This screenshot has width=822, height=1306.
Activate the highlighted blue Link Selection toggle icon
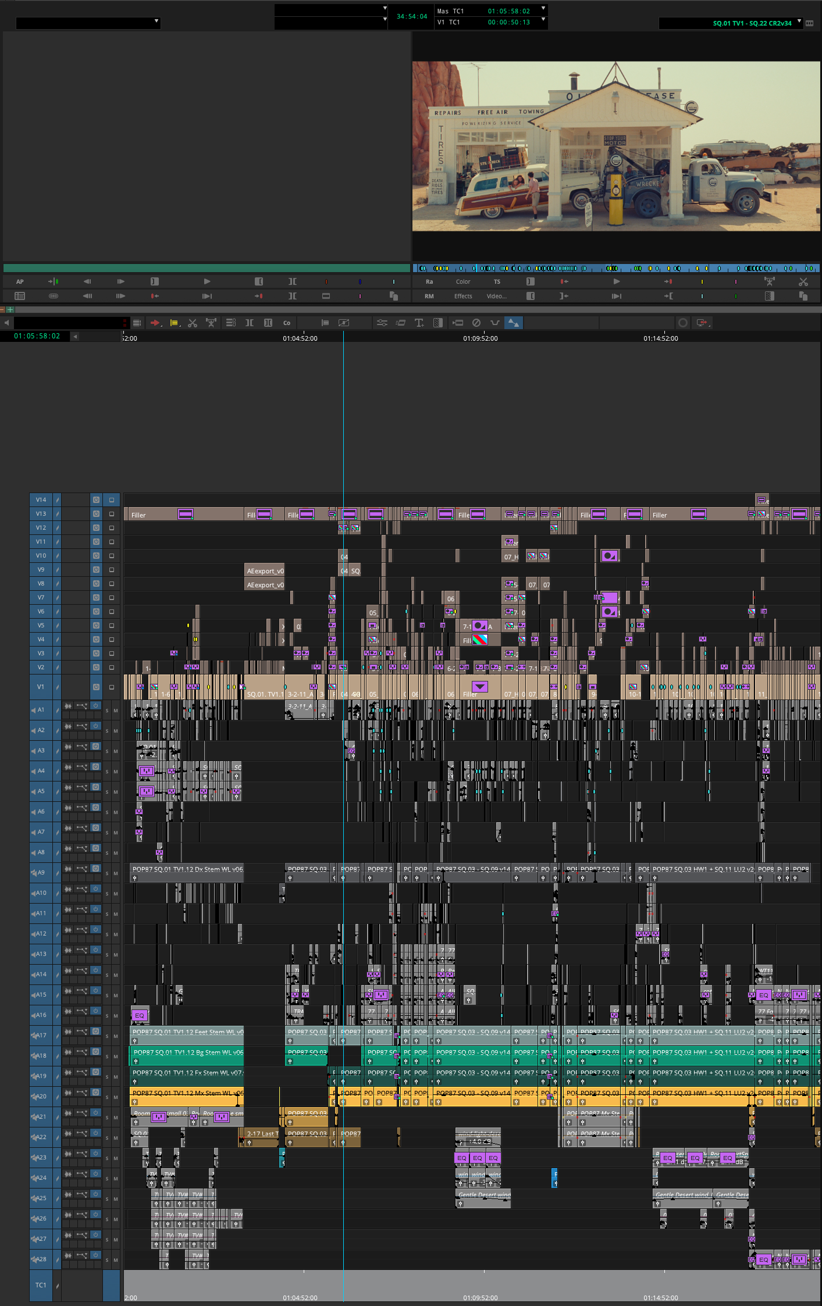tap(514, 323)
